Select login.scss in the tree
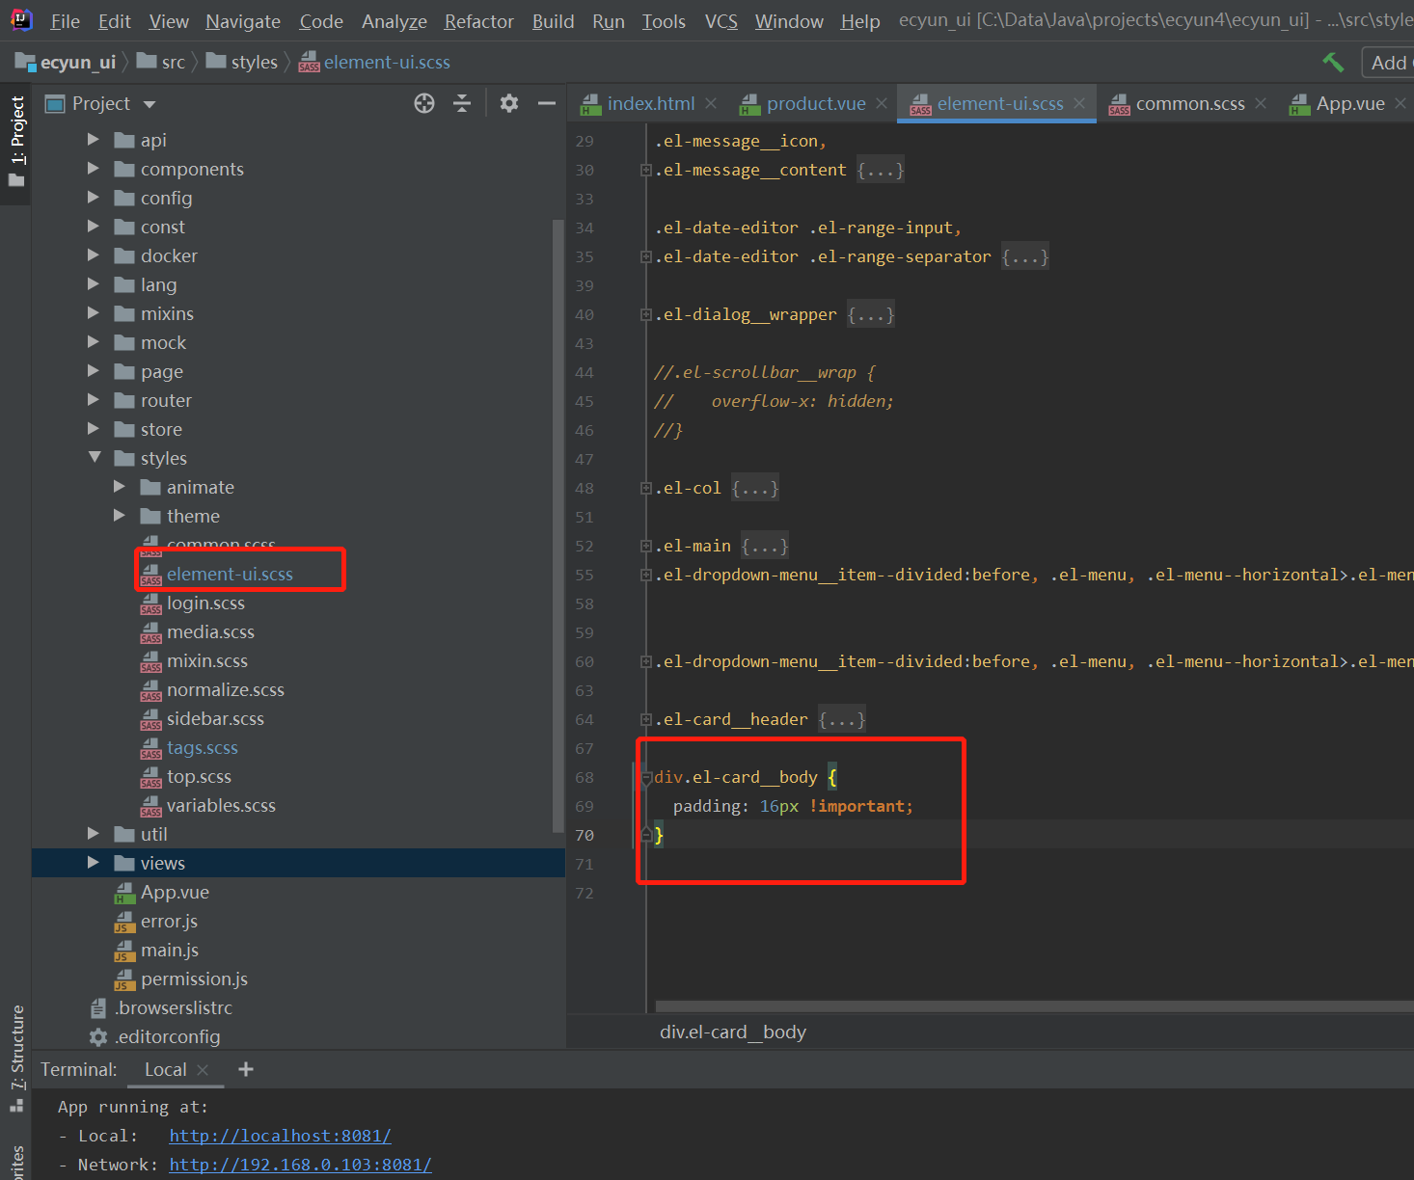Viewport: 1414px width, 1180px height. (x=205, y=603)
